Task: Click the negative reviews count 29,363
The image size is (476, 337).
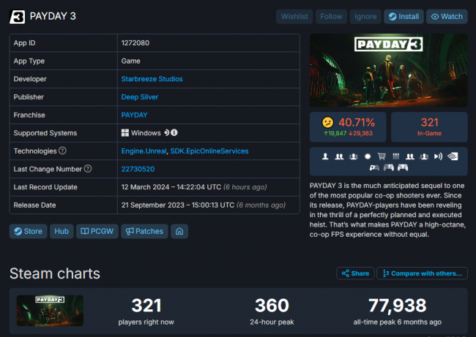Action: click(x=360, y=133)
